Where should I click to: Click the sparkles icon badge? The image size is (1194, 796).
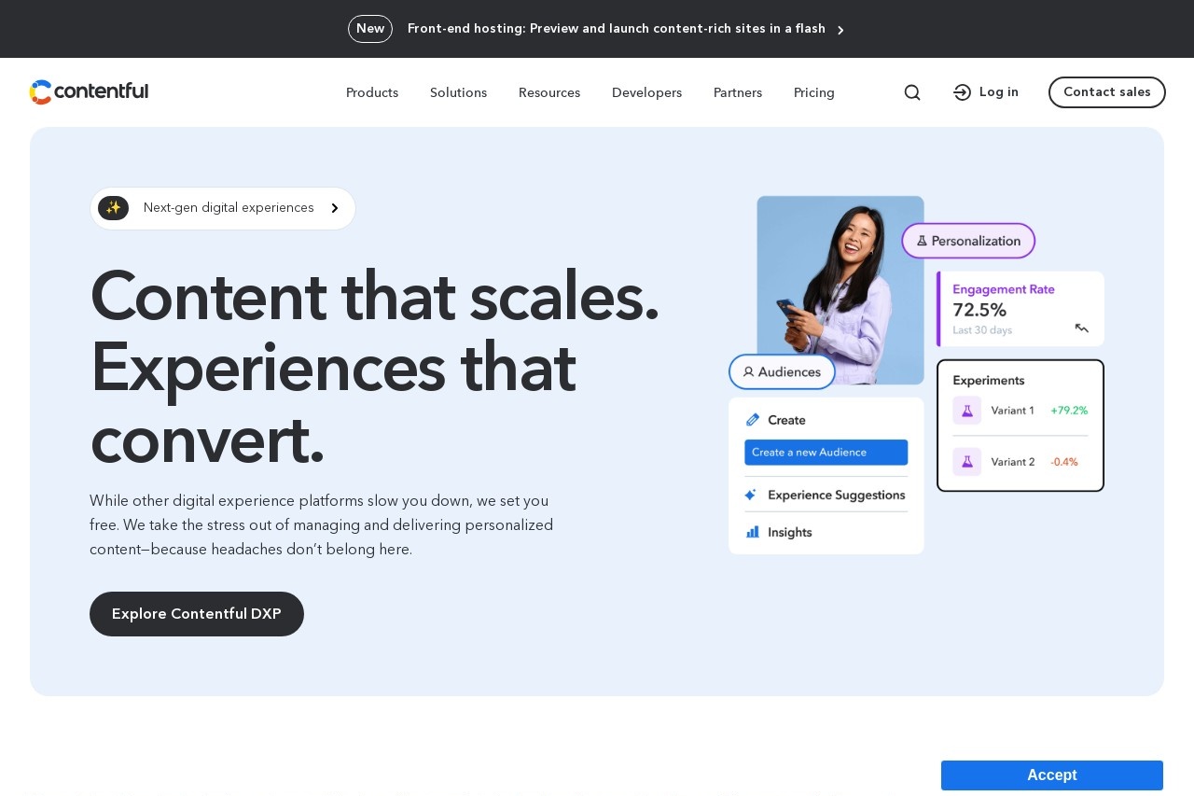113,208
